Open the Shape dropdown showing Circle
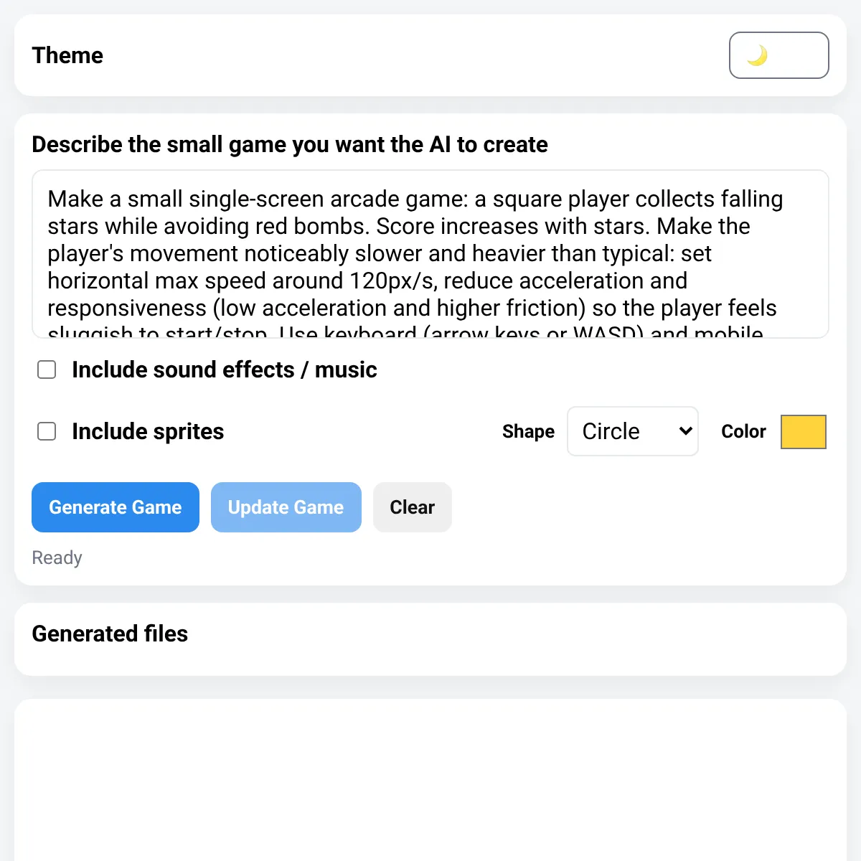 (x=633, y=431)
